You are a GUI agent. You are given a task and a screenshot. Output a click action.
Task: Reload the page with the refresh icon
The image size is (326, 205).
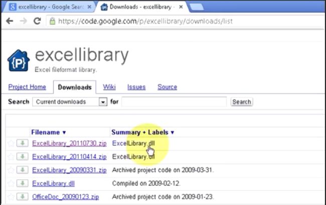click(x=37, y=21)
